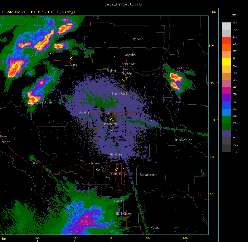The height and width of the screenshot is (242, 248).
Task: Click the 80 value in the dBZ legend
Action: 235,23
